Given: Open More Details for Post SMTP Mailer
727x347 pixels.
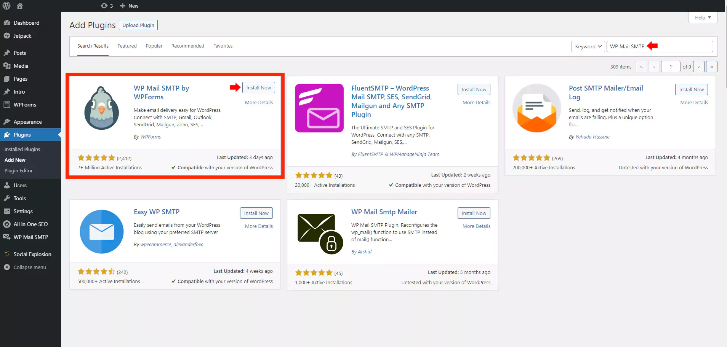Looking at the screenshot, I should (694, 102).
